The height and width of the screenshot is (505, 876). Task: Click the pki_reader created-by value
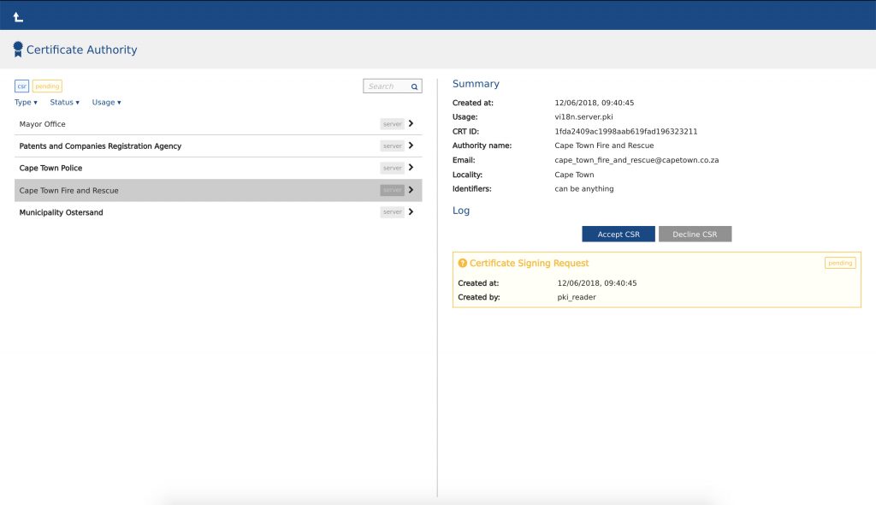[x=577, y=297]
